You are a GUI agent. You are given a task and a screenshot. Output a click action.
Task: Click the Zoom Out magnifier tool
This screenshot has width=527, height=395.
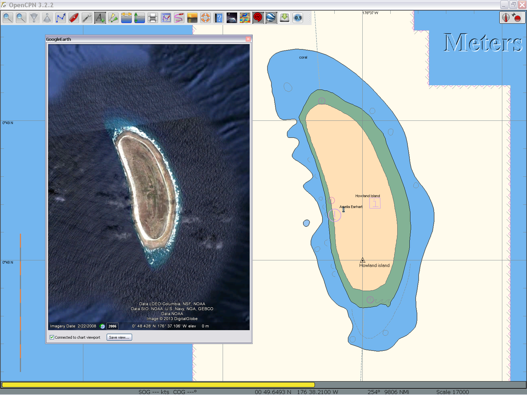(x=21, y=18)
